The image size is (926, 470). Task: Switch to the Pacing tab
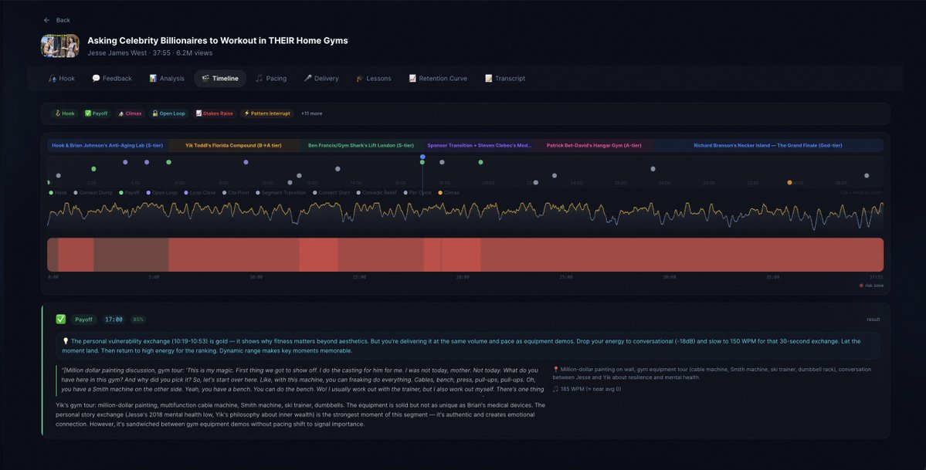pos(271,79)
